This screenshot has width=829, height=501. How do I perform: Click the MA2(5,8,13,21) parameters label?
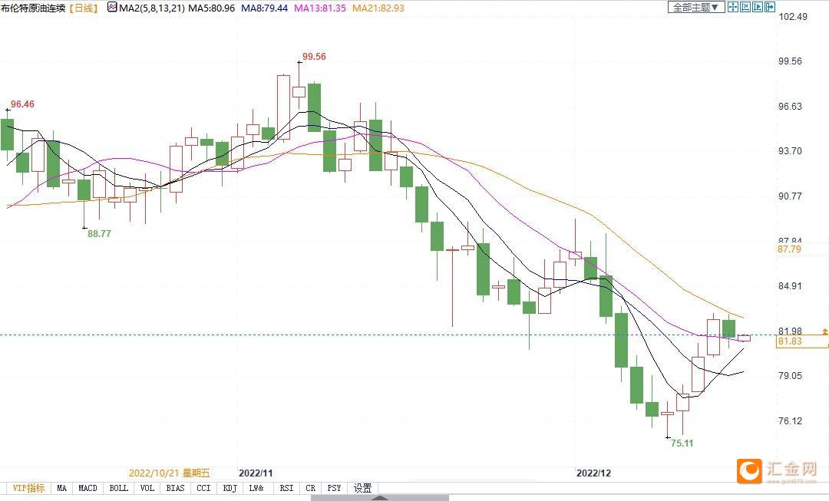click(152, 8)
